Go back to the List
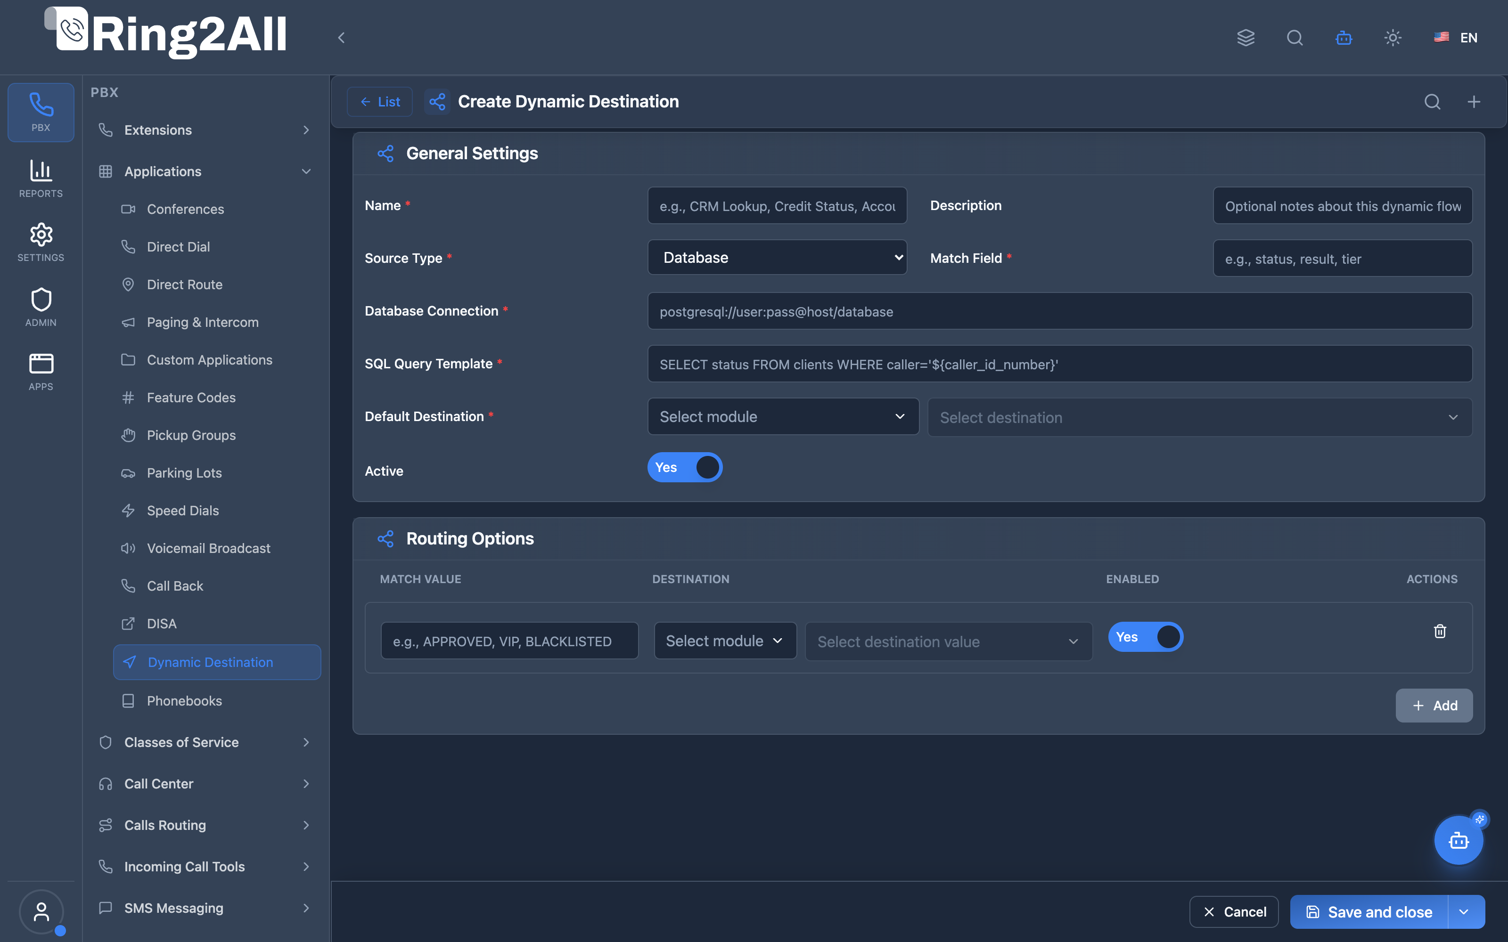Viewport: 1508px width, 942px height. (x=379, y=102)
